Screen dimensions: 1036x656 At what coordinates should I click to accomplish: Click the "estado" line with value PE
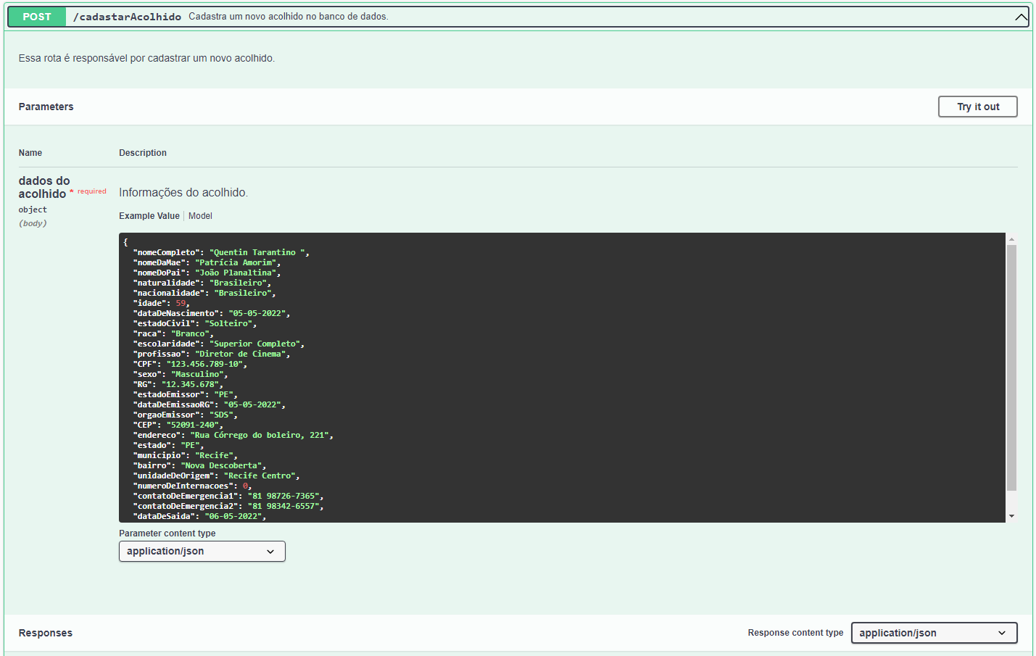169,445
